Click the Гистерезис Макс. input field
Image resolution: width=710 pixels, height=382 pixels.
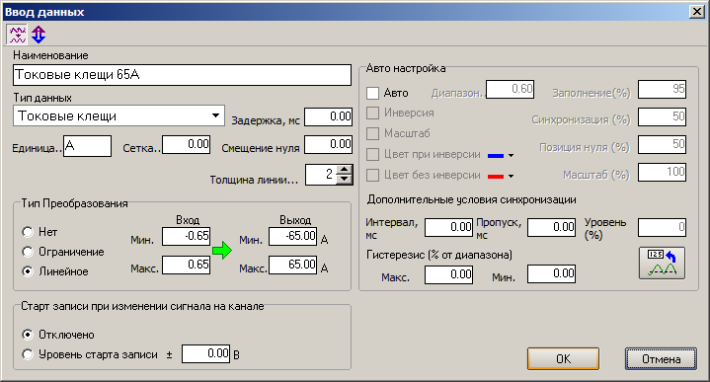click(448, 274)
